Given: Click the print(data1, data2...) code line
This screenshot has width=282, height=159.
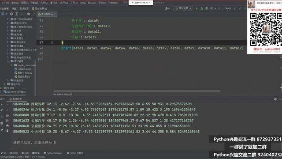Looking at the screenshot, I should coord(152,48).
